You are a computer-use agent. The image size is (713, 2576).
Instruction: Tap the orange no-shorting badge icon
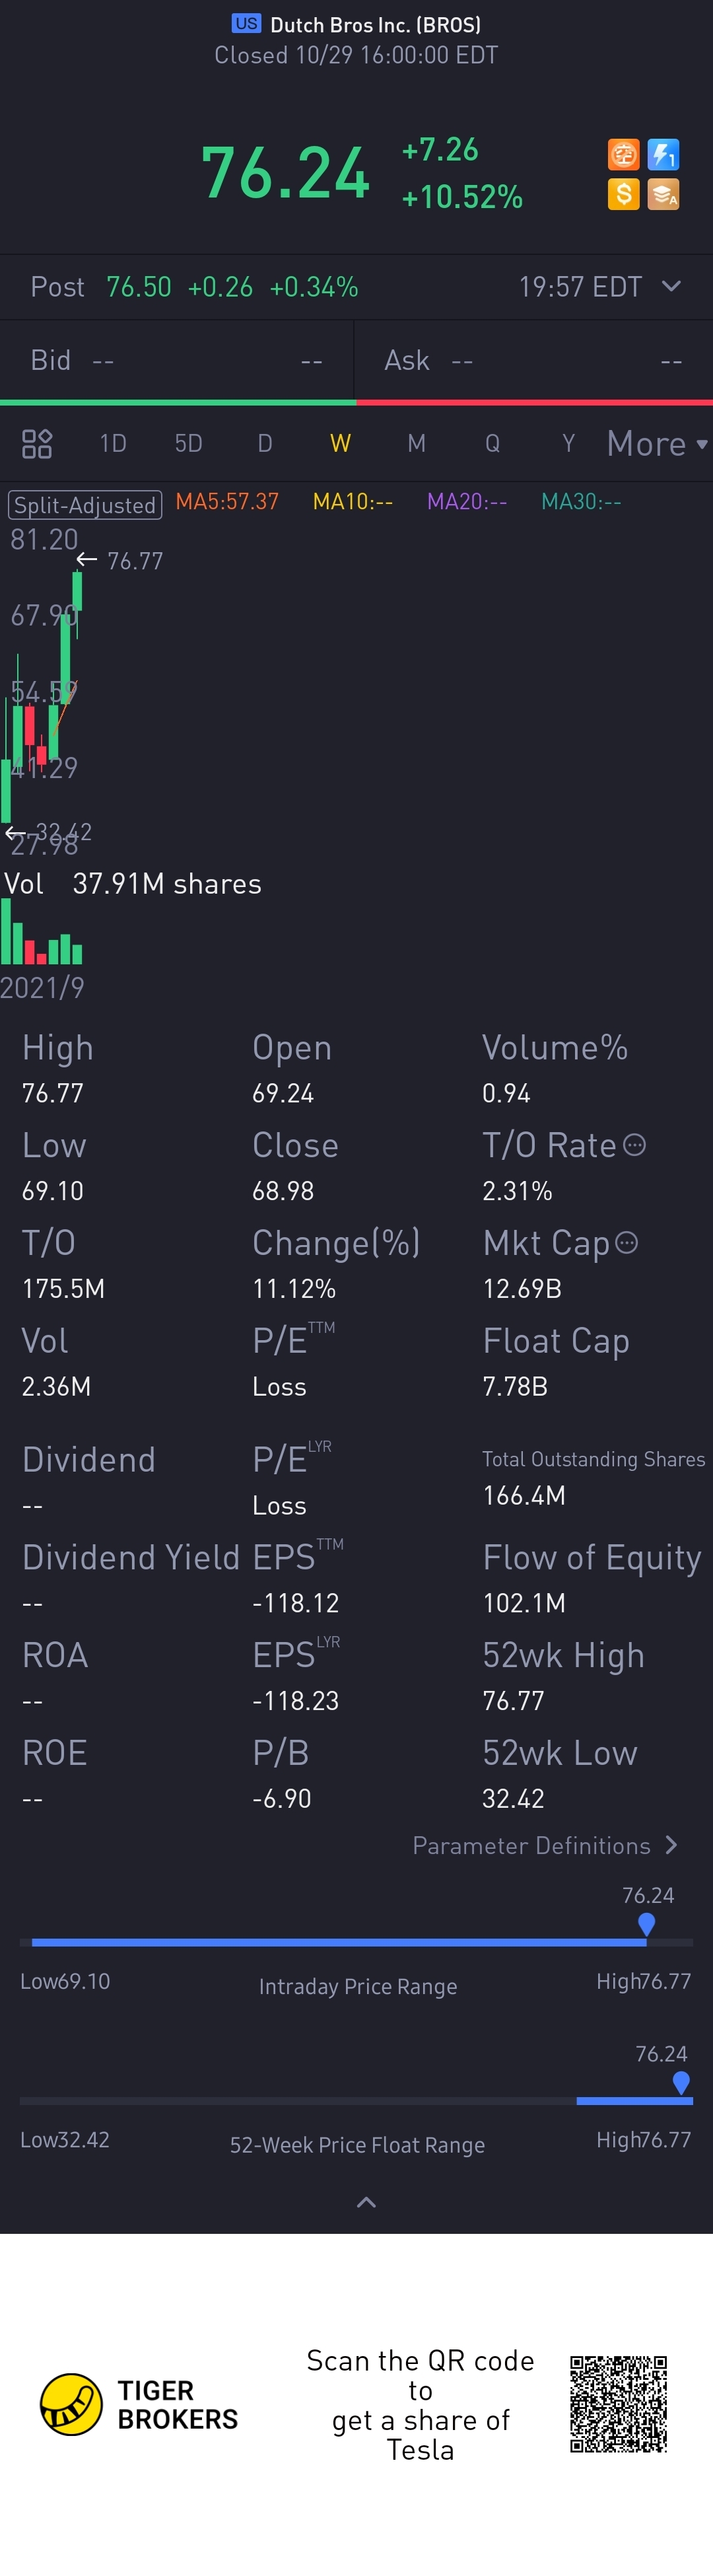point(623,155)
